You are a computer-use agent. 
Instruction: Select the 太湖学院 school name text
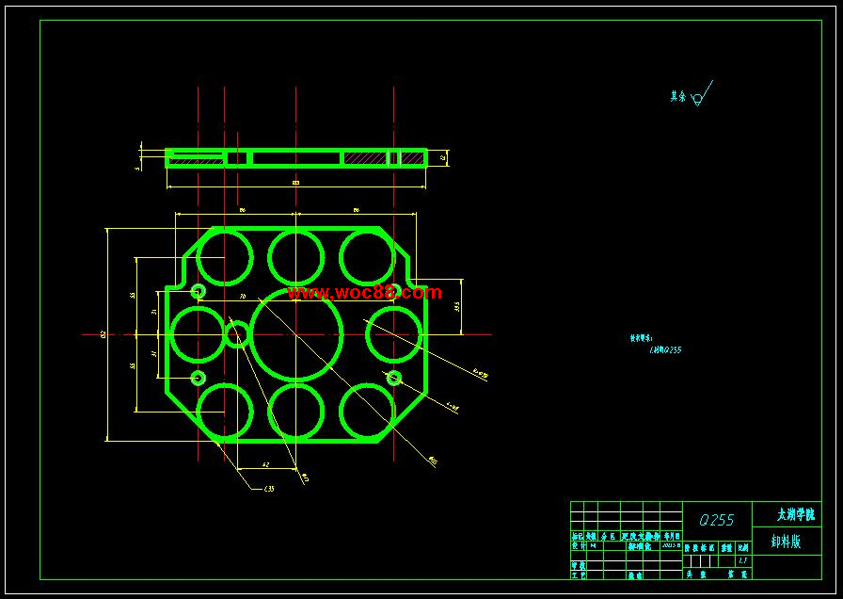pyautogui.click(x=796, y=514)
